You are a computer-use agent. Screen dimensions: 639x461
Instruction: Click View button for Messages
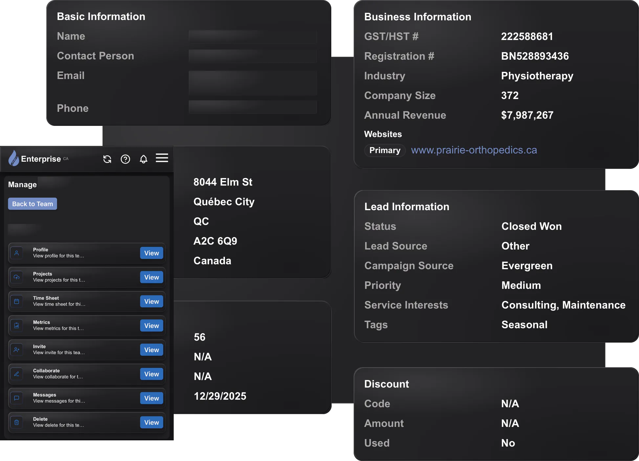[151, 398]
